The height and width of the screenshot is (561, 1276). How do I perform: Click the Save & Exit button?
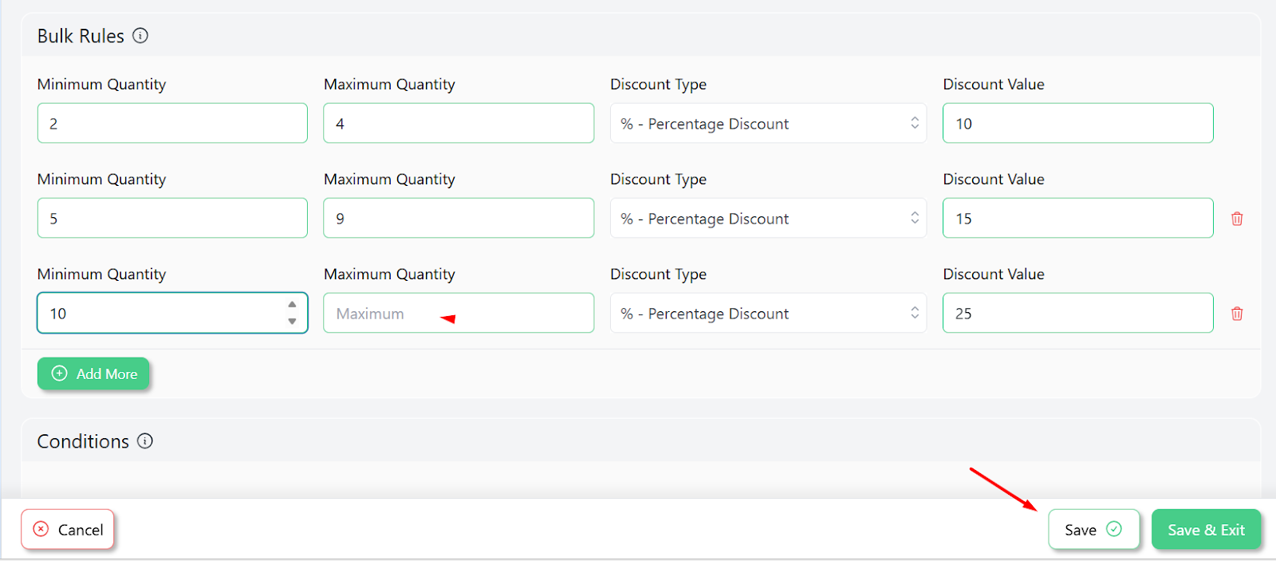[x=1206, y=530]
